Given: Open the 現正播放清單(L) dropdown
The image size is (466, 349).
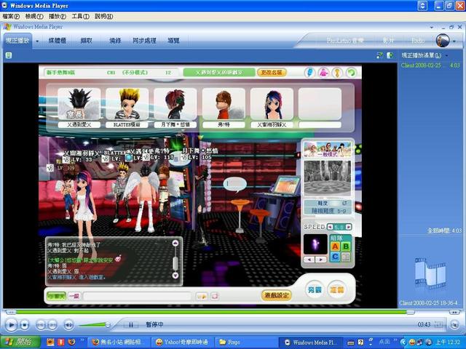Looking at the screenshot, I should pyautogui.click(x=424, y=55).
